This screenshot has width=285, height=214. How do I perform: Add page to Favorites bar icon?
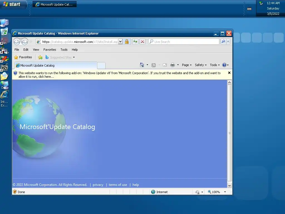click(x=40, y=57)
